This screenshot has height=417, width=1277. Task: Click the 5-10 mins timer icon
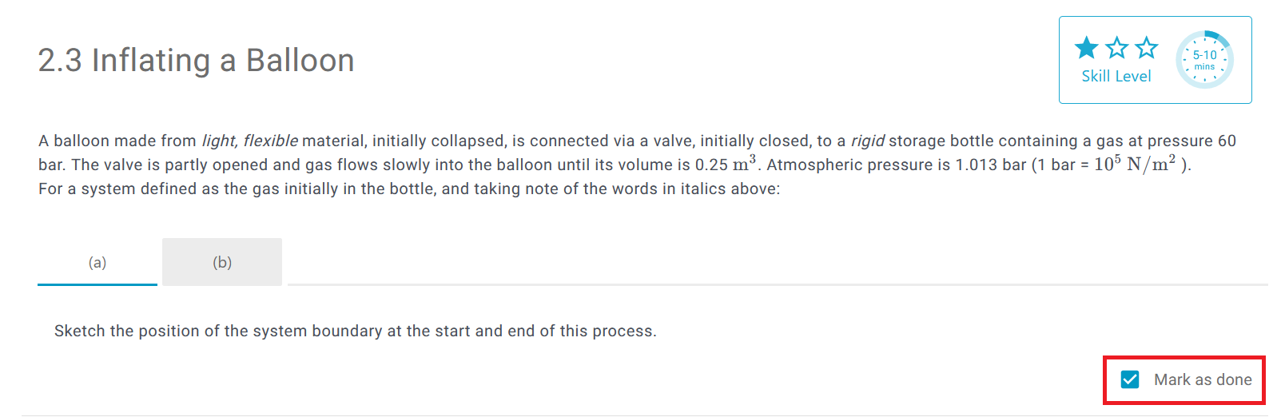coord(1204,60)
